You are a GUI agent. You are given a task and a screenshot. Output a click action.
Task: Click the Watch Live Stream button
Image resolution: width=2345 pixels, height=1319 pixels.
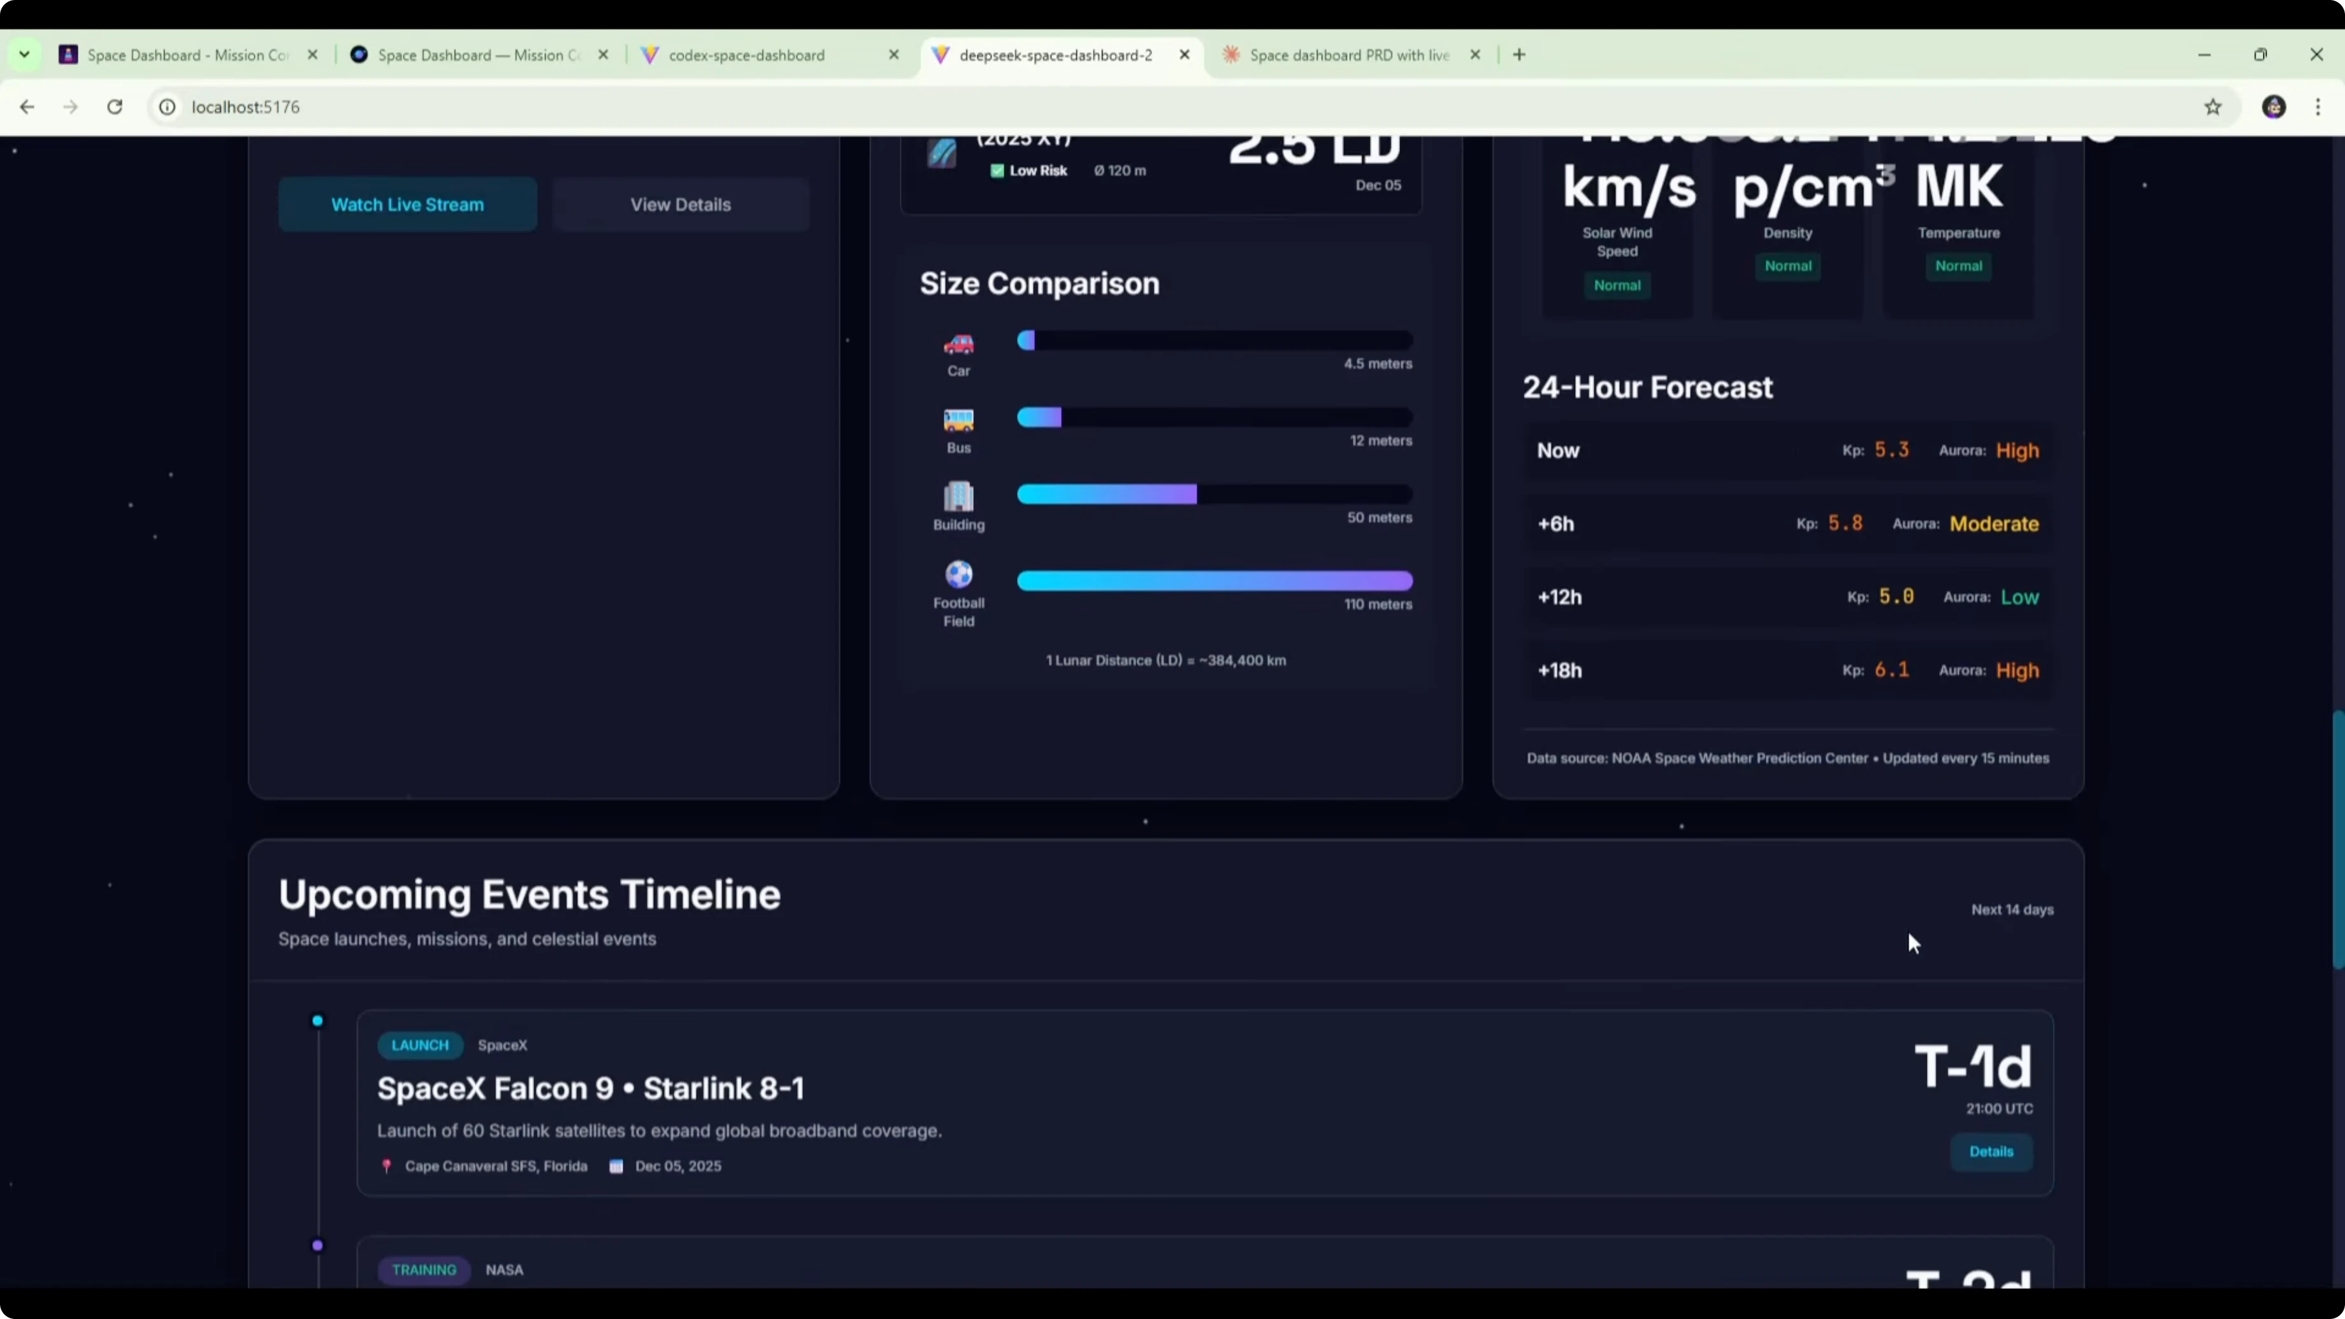pyautogui.click(x=407, y=205)
